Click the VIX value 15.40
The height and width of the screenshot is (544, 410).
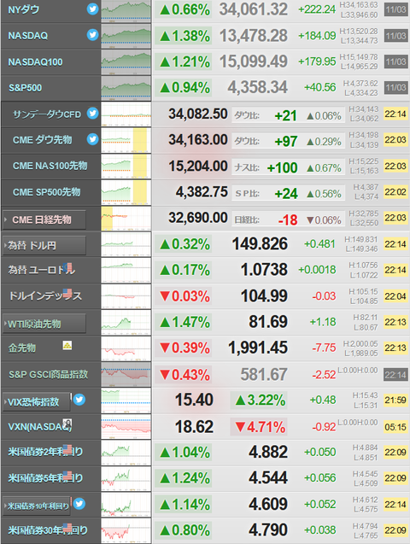[194, 400]
